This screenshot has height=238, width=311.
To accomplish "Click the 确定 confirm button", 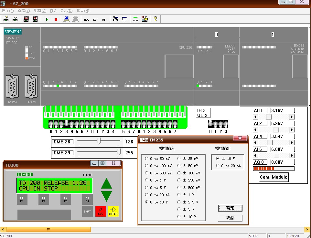I will [230, 208].
